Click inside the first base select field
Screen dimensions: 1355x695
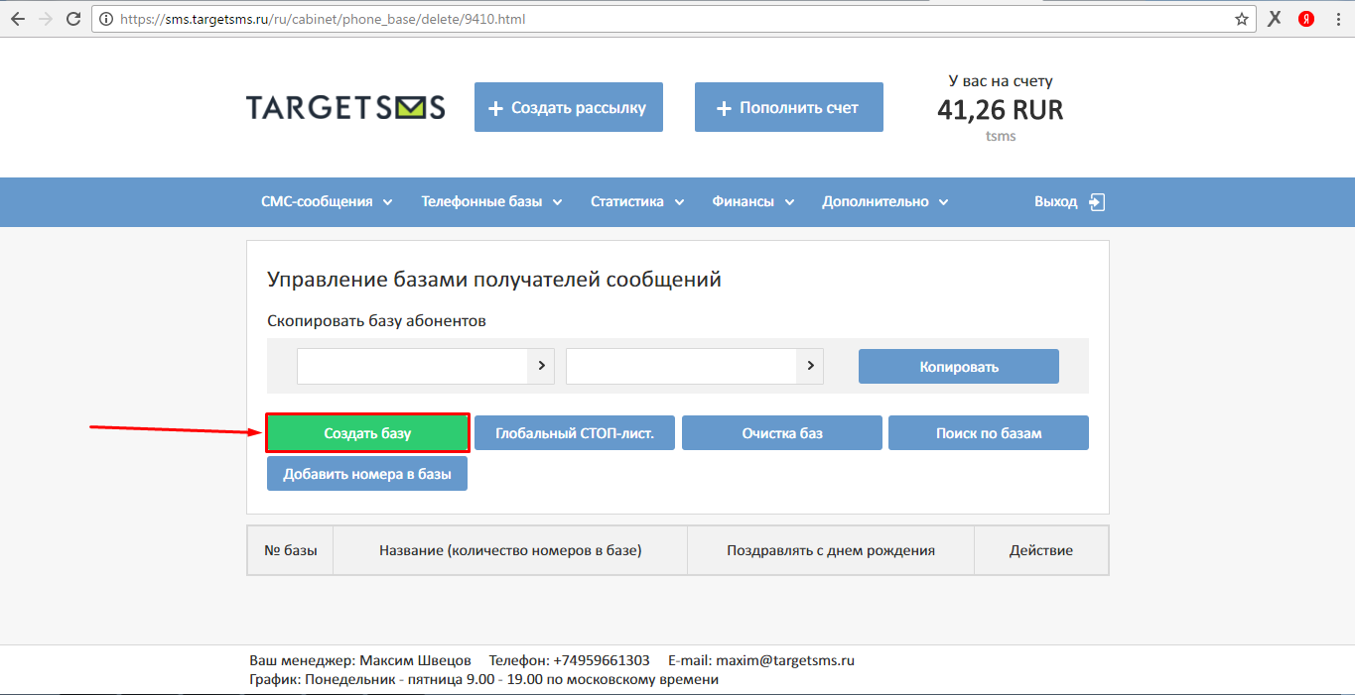pos(412,366)
